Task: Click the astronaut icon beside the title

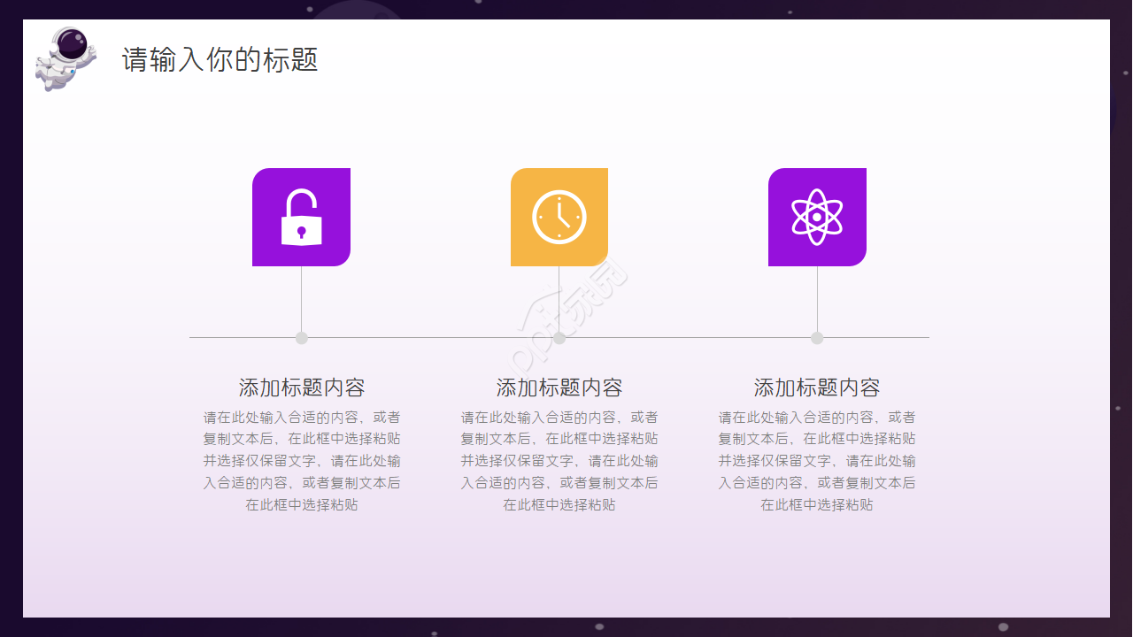Action: 65,58
